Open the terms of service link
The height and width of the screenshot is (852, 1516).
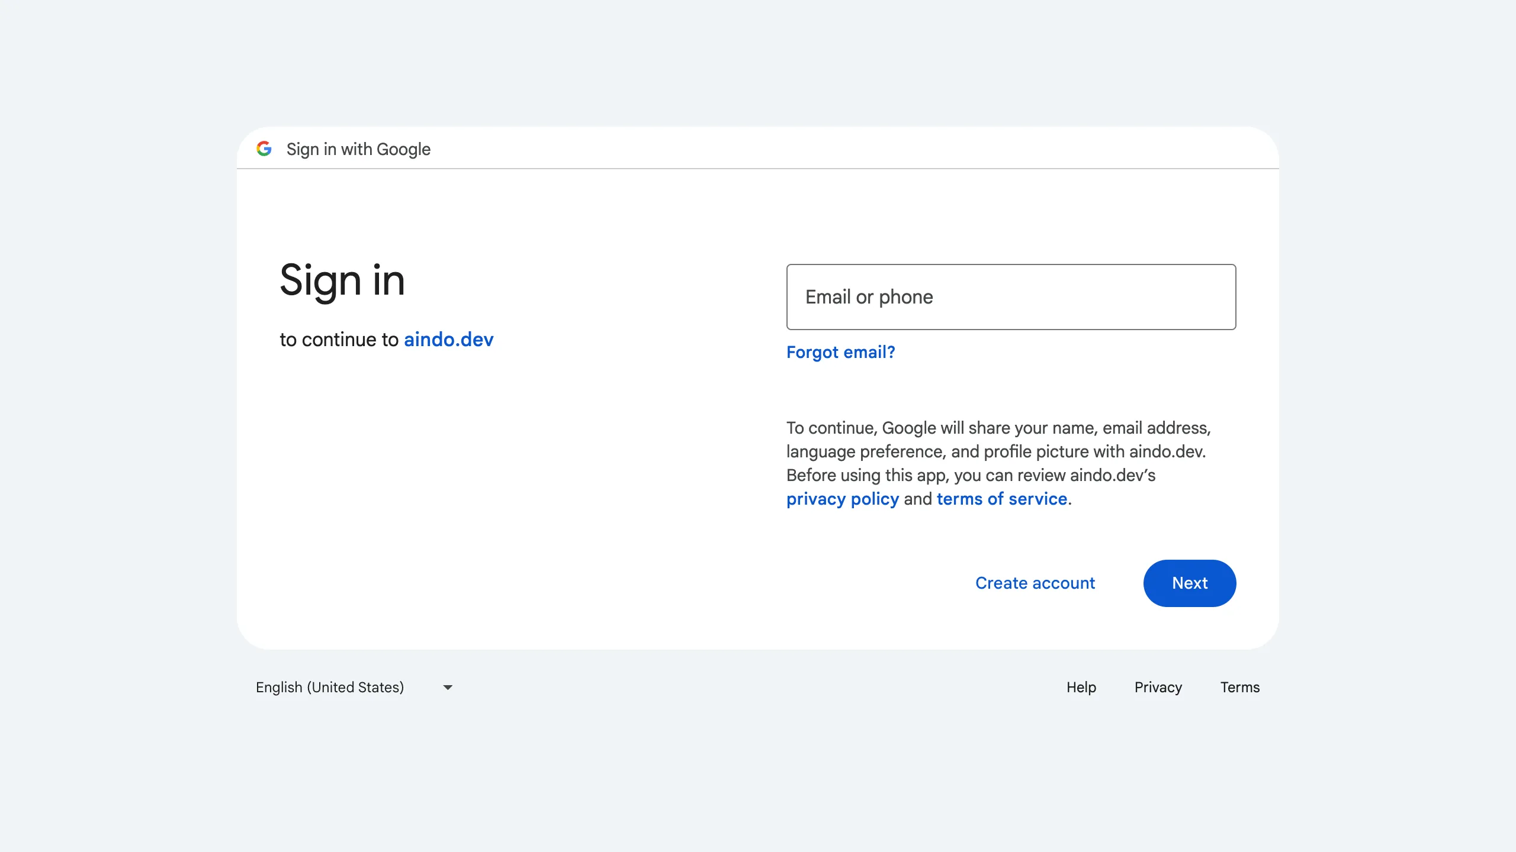1001,499
